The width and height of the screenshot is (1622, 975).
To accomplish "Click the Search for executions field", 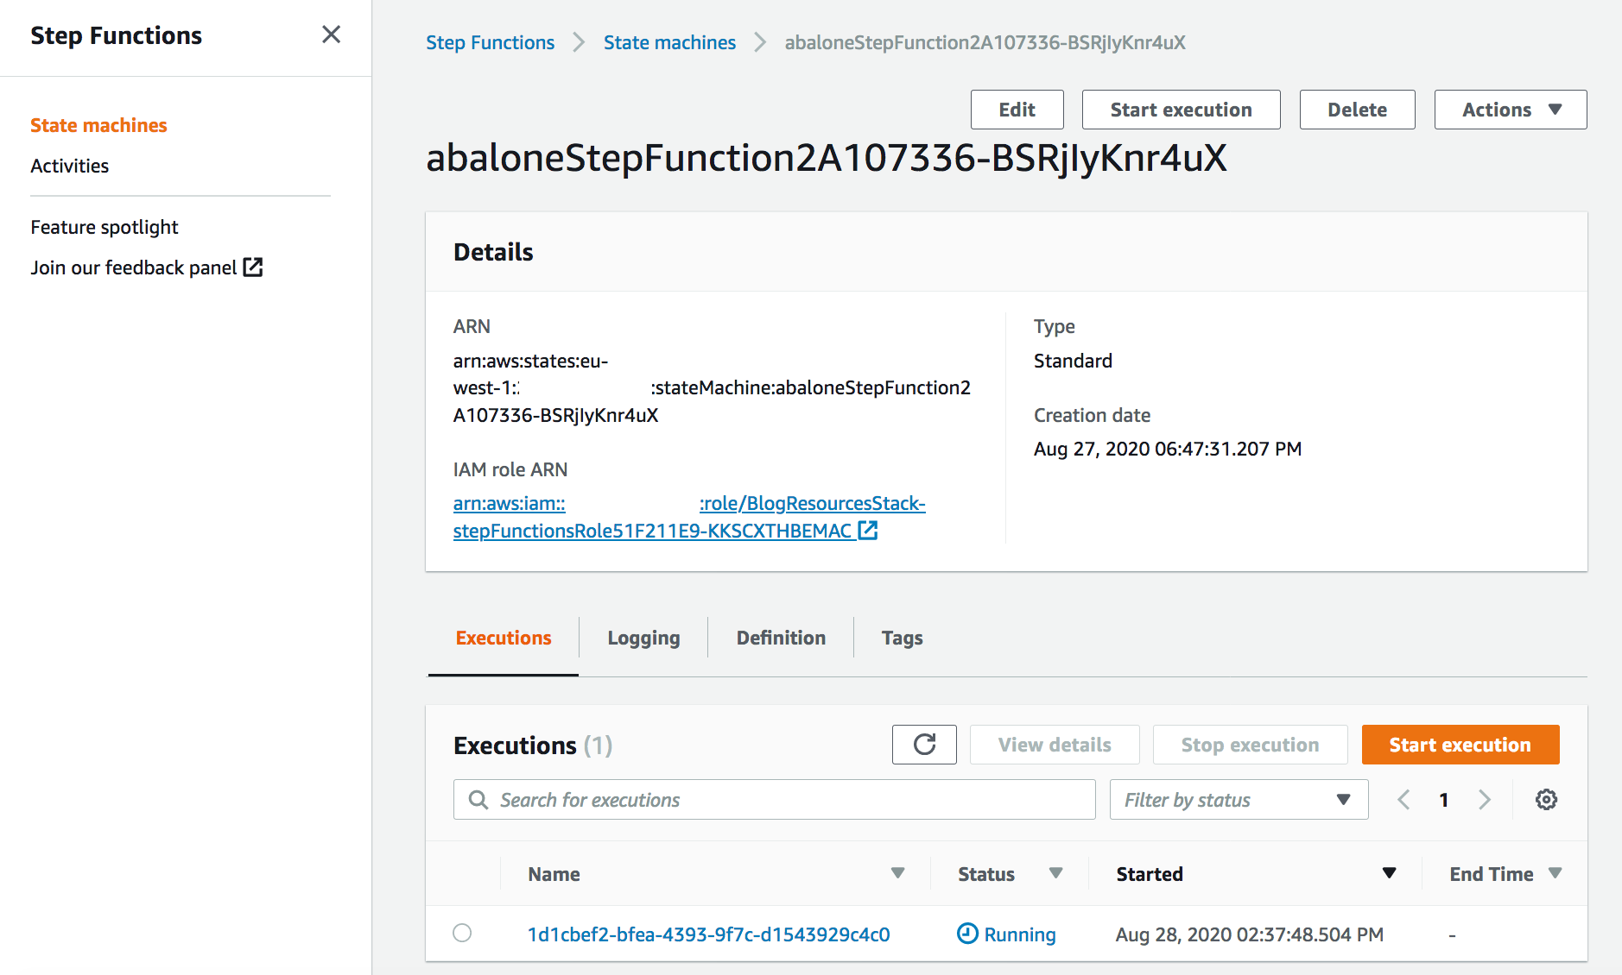I will pos(775,800).
